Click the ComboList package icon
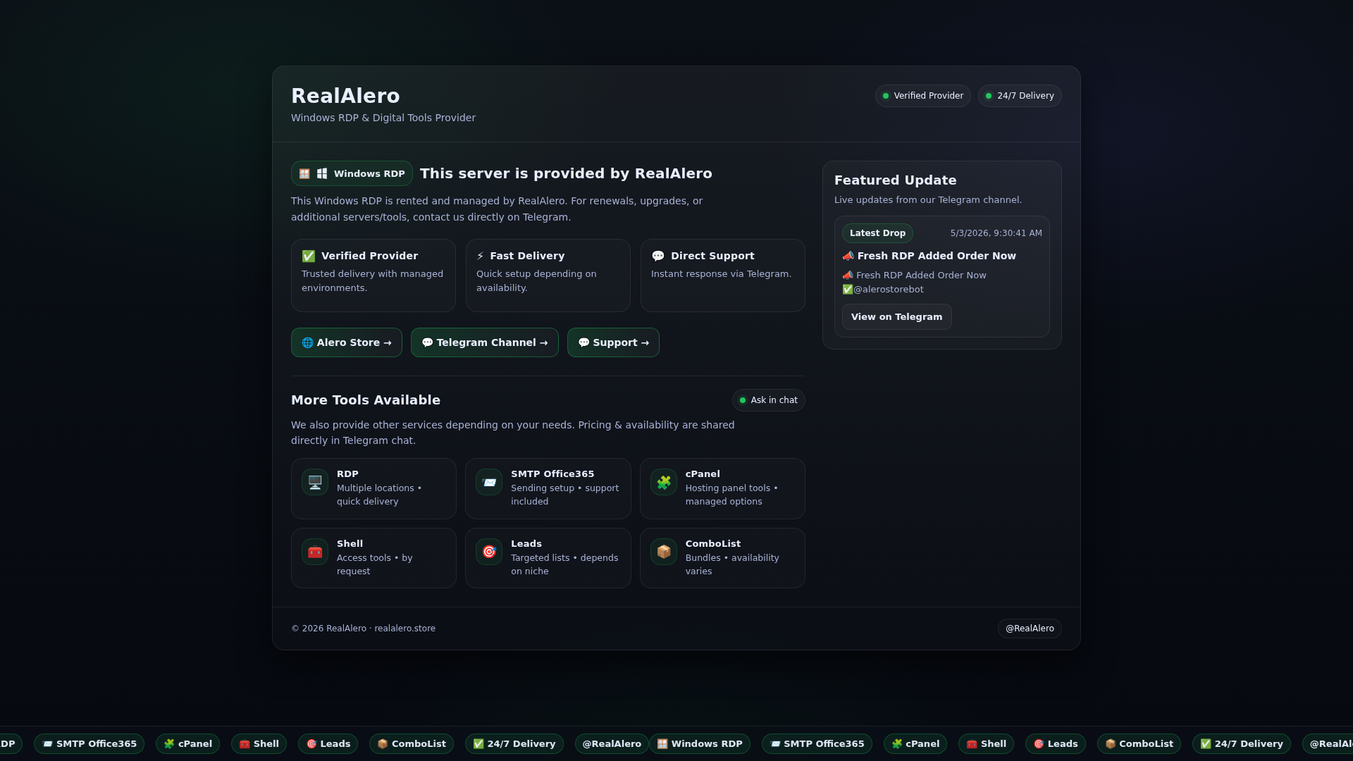The image size is (1353, 761). 664,552
